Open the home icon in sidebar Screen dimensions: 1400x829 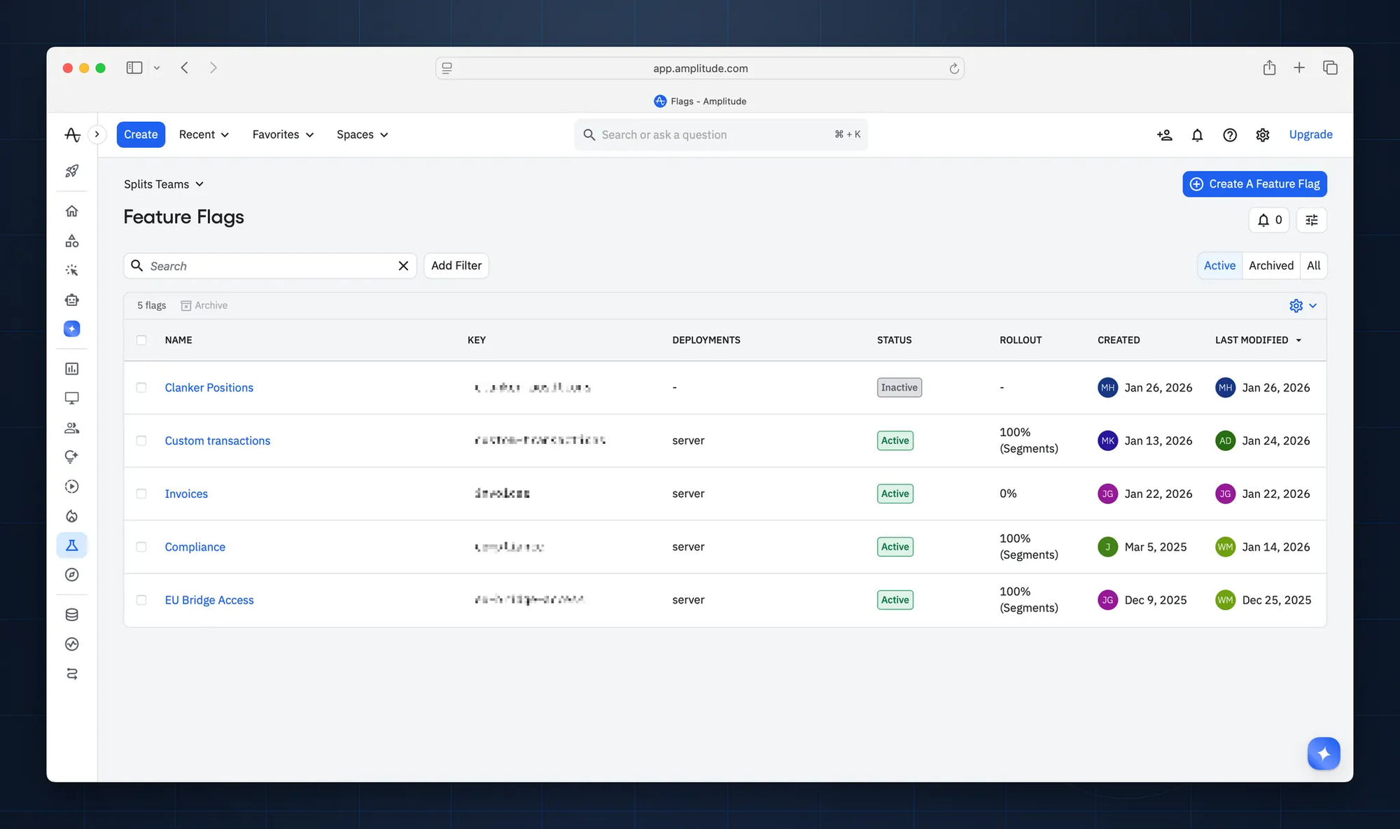(x=71, y=211)
